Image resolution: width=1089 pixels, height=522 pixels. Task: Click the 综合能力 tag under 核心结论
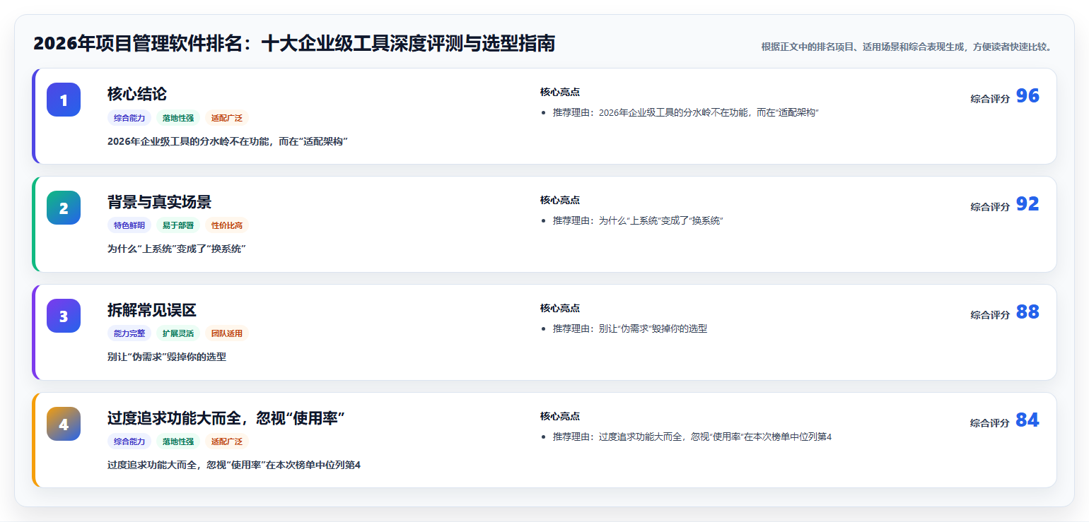point(129,118)
